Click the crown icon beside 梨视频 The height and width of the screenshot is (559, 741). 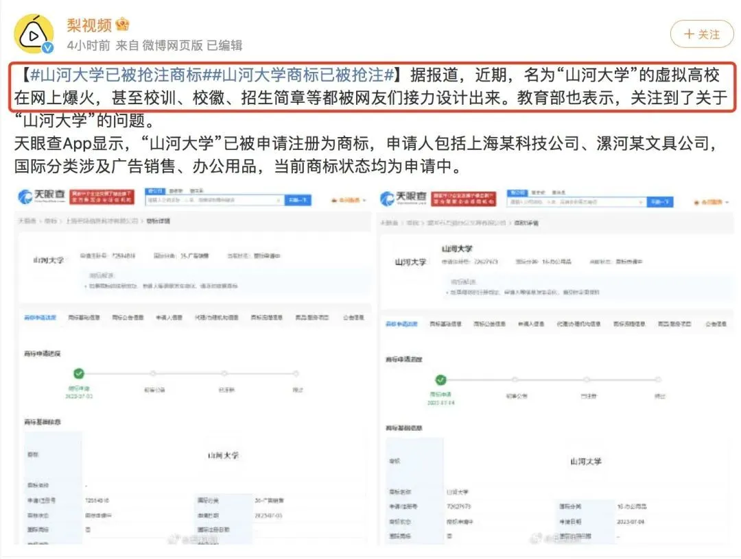tap(122, 23)
